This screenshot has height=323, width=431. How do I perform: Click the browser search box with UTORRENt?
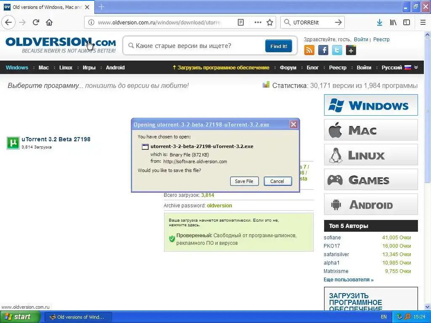click(312, 23)
